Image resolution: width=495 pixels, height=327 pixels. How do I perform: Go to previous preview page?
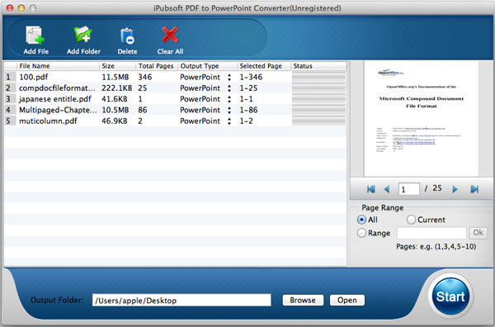[x=386, y=189]
